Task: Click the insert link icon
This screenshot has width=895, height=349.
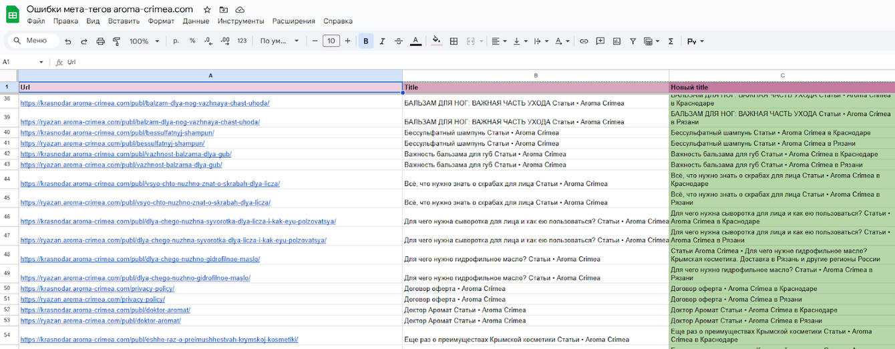Action: tap(584, 41)
